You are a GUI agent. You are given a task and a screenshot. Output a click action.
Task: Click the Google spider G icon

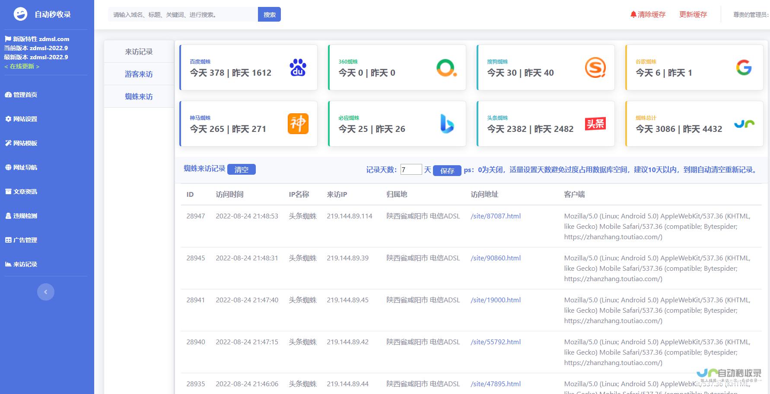click(744, 67)
